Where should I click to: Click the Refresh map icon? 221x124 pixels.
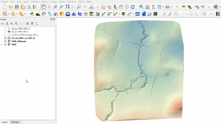[x=133, y=7]
